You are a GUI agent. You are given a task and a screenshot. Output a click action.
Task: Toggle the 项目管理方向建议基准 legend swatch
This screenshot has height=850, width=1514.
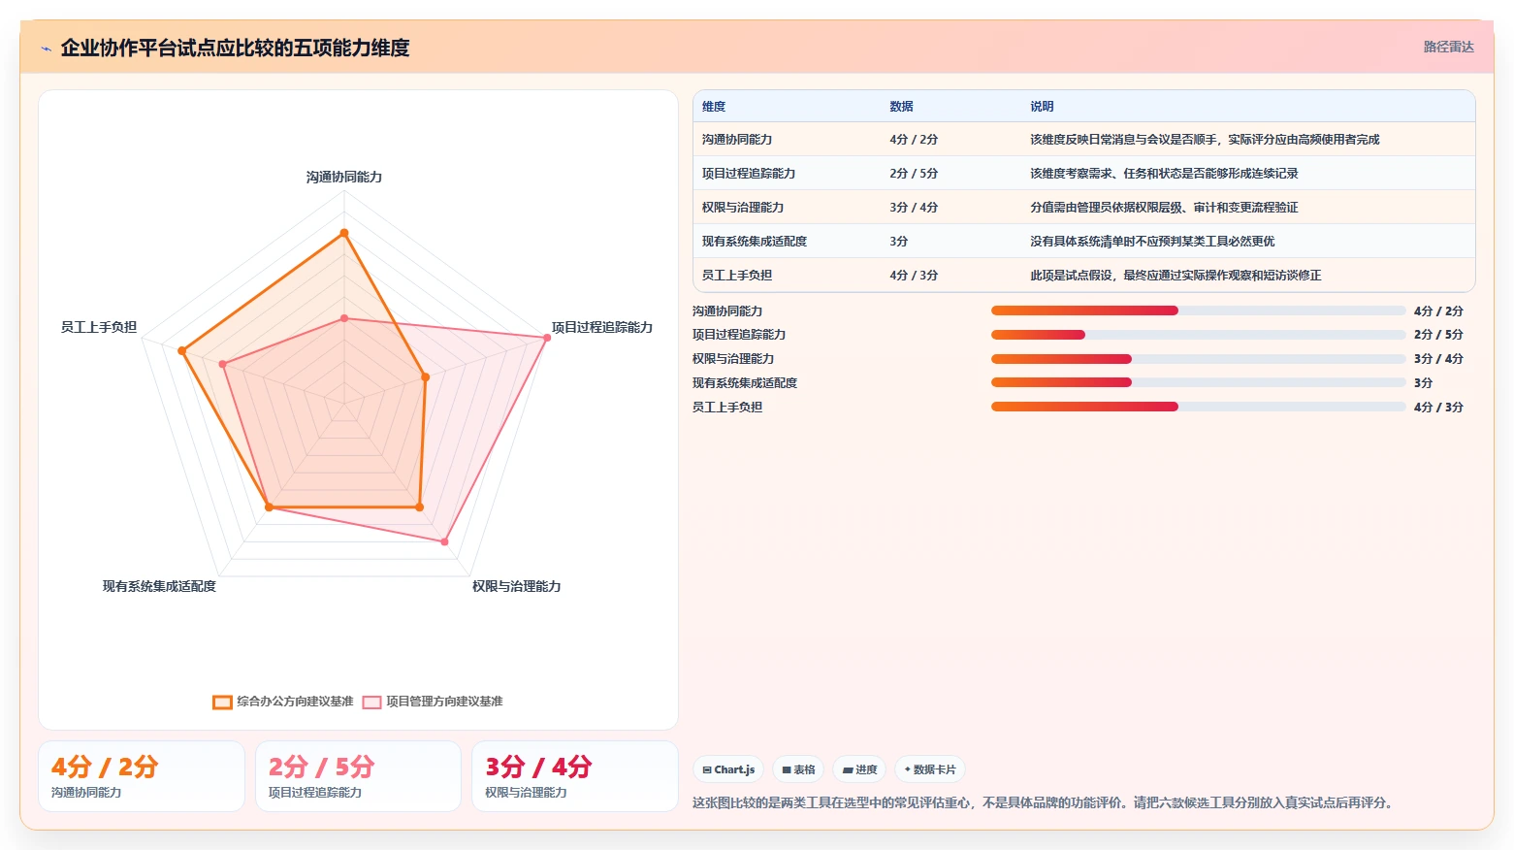(x=371, y=702)
